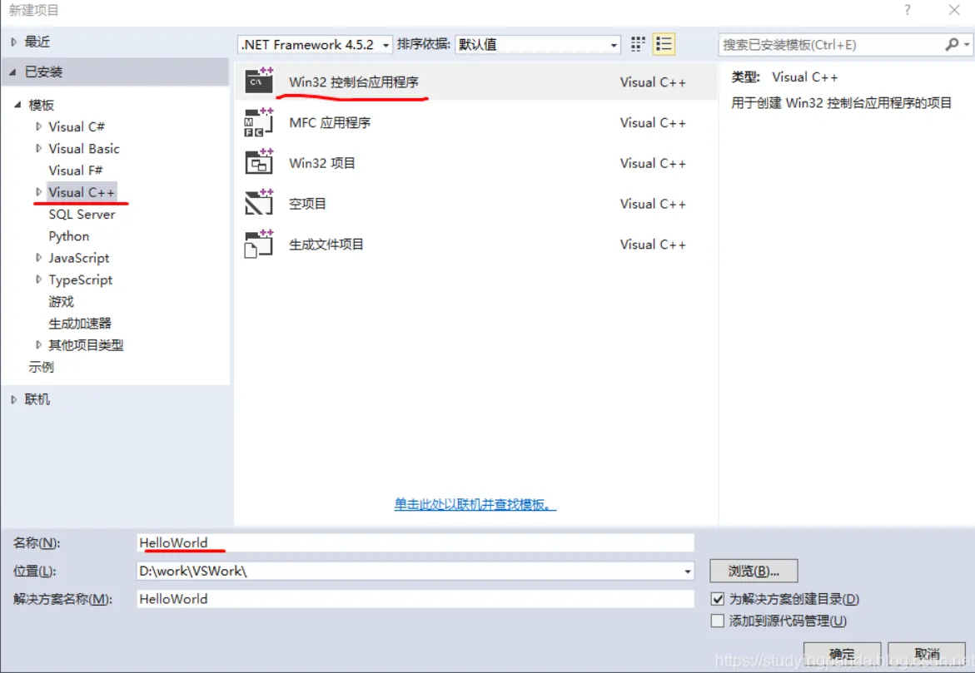This screenshot has width=975, height=673.
Task: Expand the 其他项目类型 node arrow
Action: point(38,345)
